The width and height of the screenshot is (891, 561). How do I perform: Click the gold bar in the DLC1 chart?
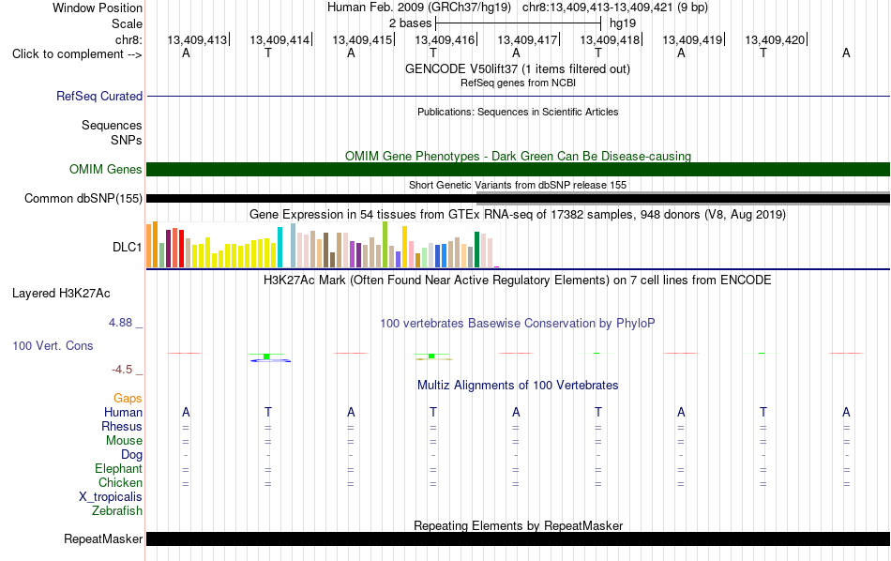(404, 247)
